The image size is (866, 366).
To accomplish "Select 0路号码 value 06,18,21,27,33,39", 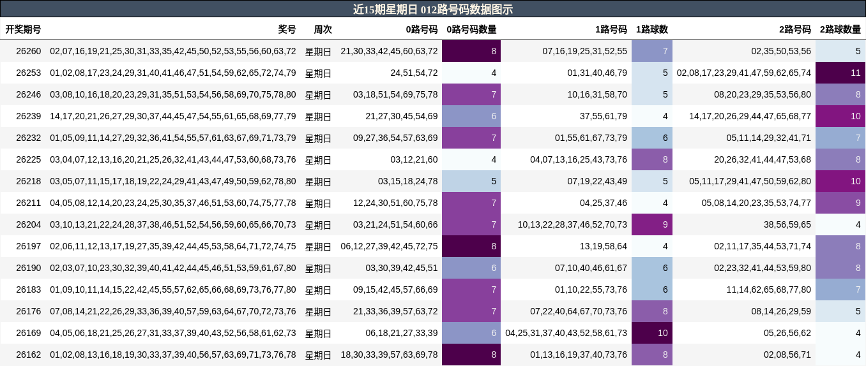I will (x=402, y=333).
